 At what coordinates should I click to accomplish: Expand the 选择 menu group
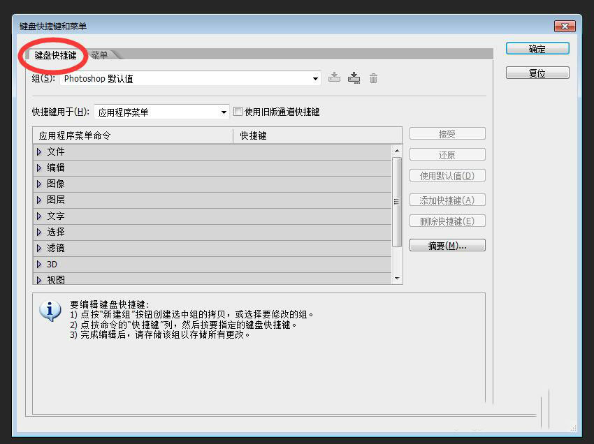pyautogui.click(x=39, y=232)
